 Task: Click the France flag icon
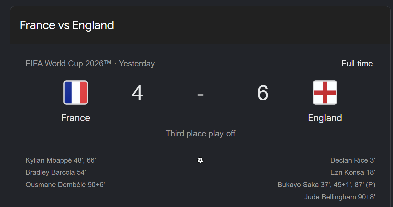[76, 93]
